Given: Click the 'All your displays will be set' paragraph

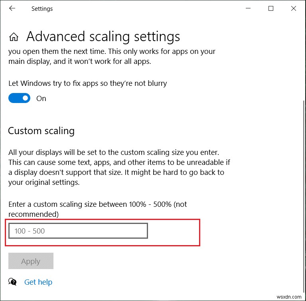Looking at the screenshot, I should [119, 167].
